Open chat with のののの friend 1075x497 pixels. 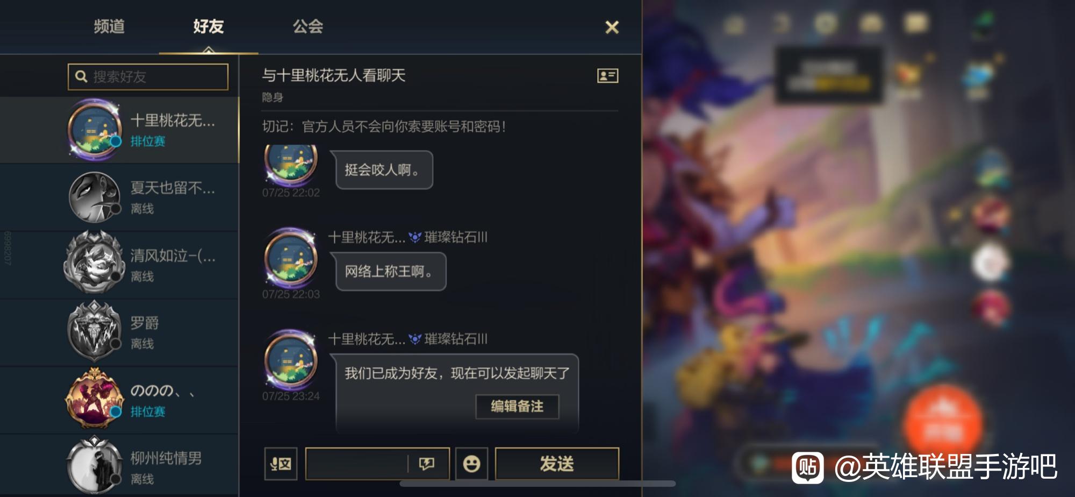[x=119, y=400]
